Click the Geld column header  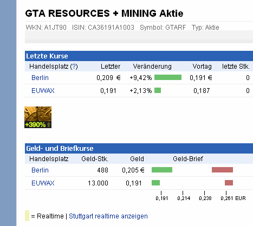137,159
